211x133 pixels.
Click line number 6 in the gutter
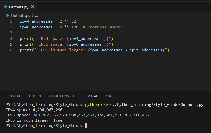(11, 50)
